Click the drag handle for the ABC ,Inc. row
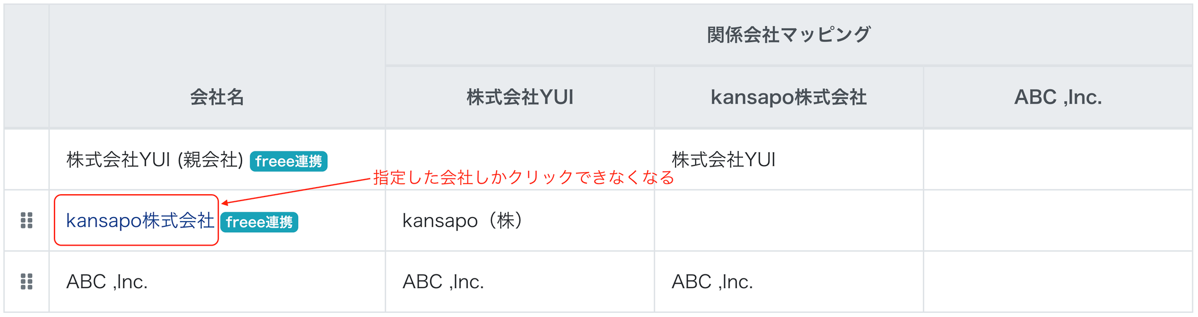This screenshot has width=1198, height=317. click(x=26, y=281)
